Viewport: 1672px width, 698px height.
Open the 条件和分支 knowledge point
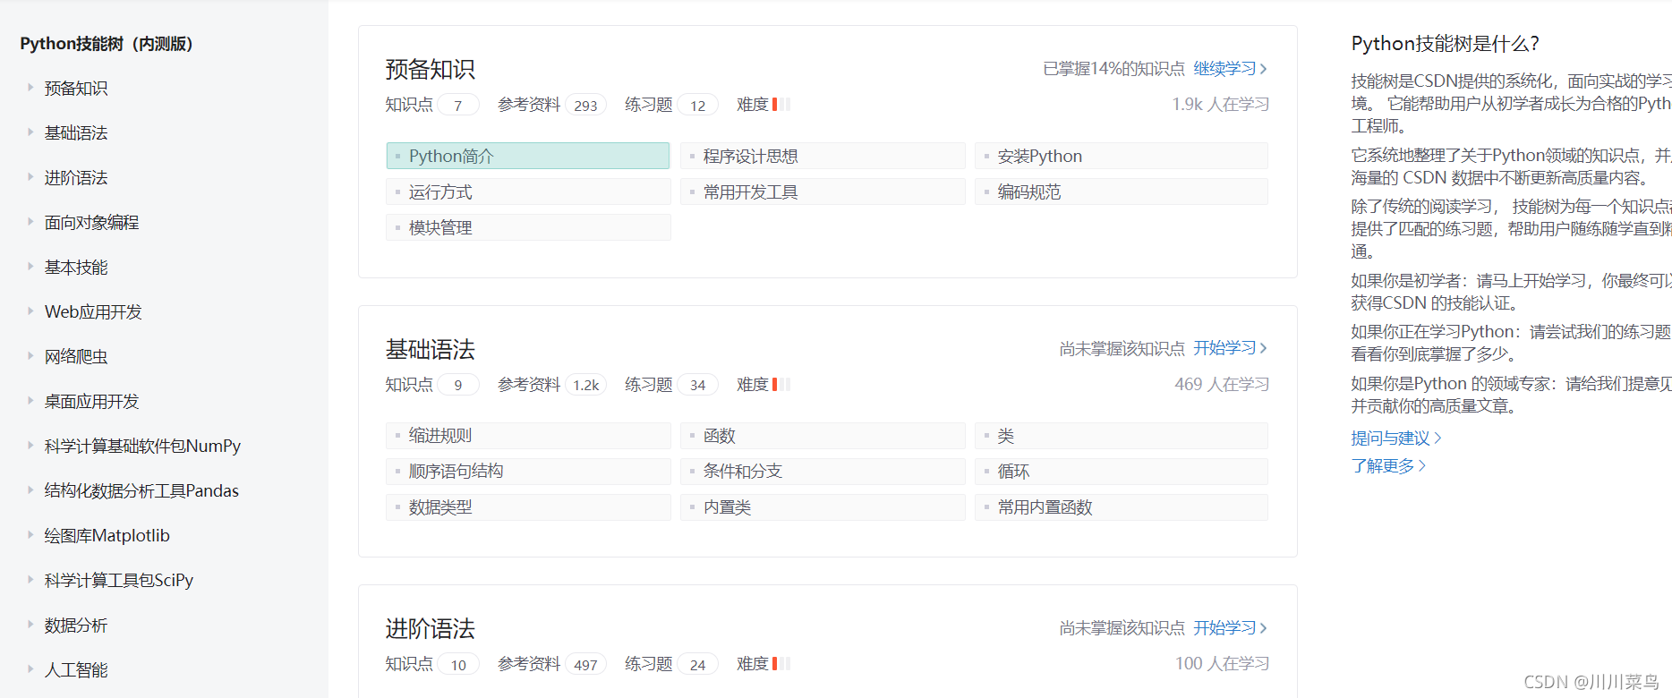coord(823,472)
